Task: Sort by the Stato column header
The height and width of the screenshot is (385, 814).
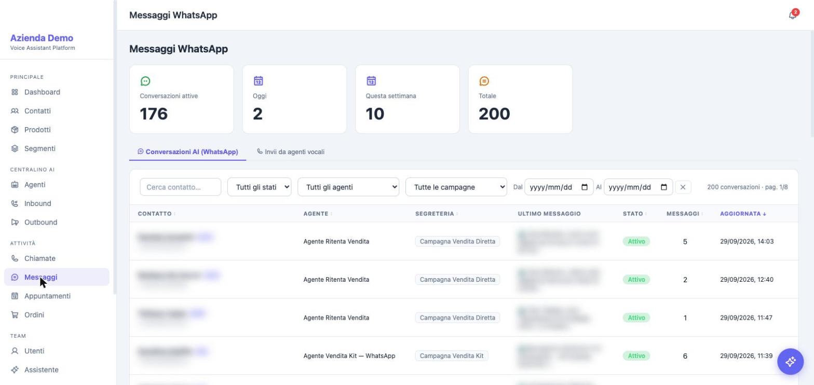Action: [x=634, y=214]
